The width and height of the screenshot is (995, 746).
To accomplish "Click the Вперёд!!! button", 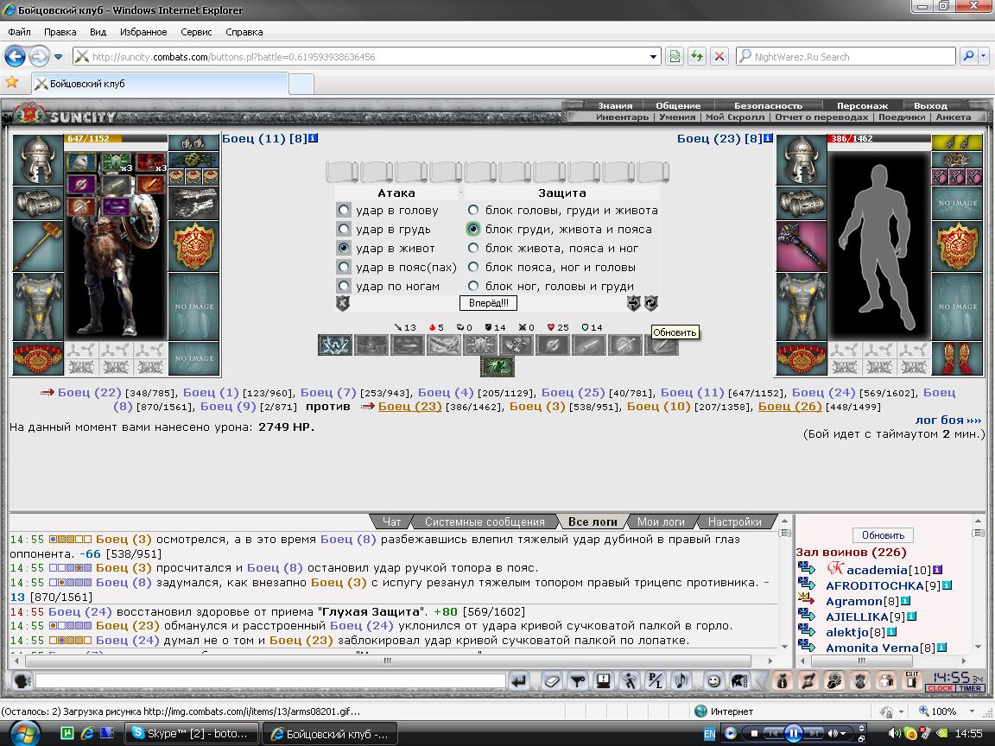I will click(489, 303).
